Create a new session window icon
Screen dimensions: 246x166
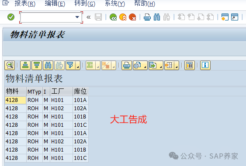225,17
